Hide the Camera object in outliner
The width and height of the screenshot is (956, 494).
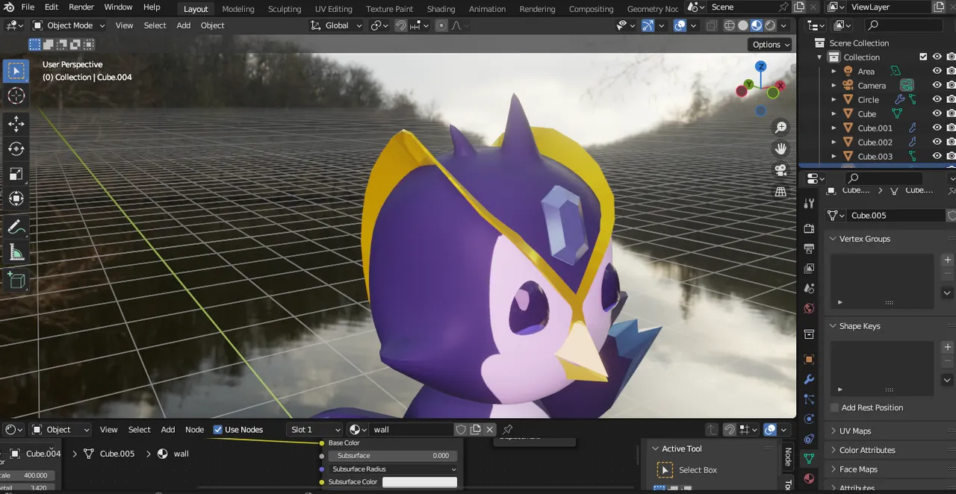(937, 86)
